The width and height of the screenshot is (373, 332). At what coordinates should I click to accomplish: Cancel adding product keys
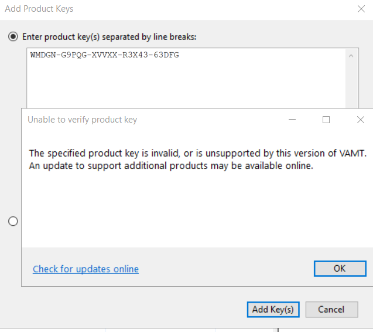point(331,310)
